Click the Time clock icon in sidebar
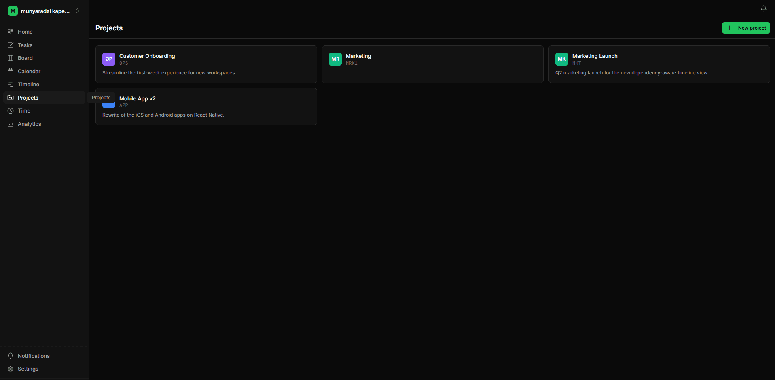The width and height of the screenshot is (775, 380). 11,110
